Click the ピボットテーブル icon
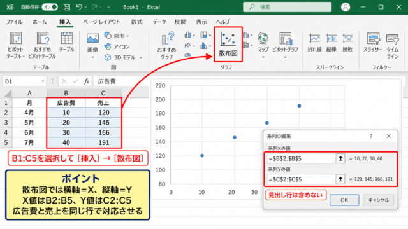This screenshot has width=408, height=229. tap(15, 38)
